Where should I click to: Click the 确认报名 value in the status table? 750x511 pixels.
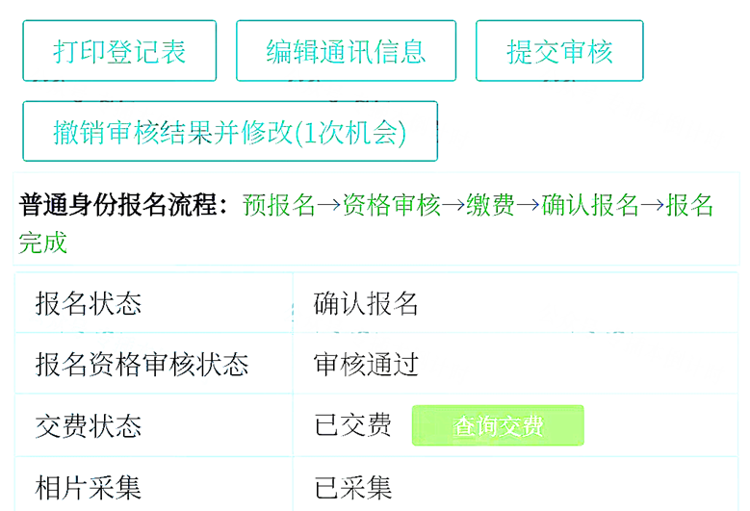point(366,304)
